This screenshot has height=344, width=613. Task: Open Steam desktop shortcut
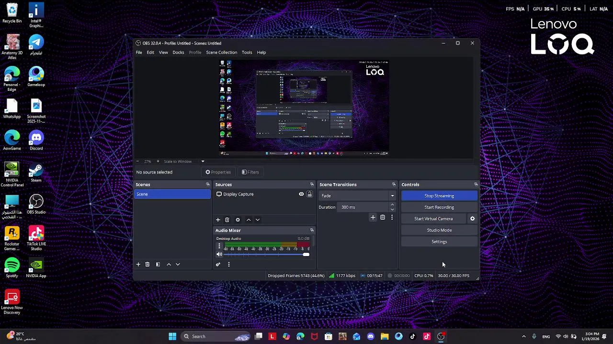(x=36, y=173)
